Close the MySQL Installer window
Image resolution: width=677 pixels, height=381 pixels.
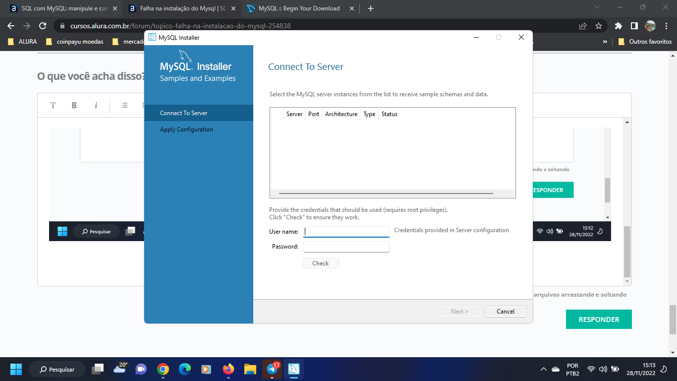coord(521,37)
